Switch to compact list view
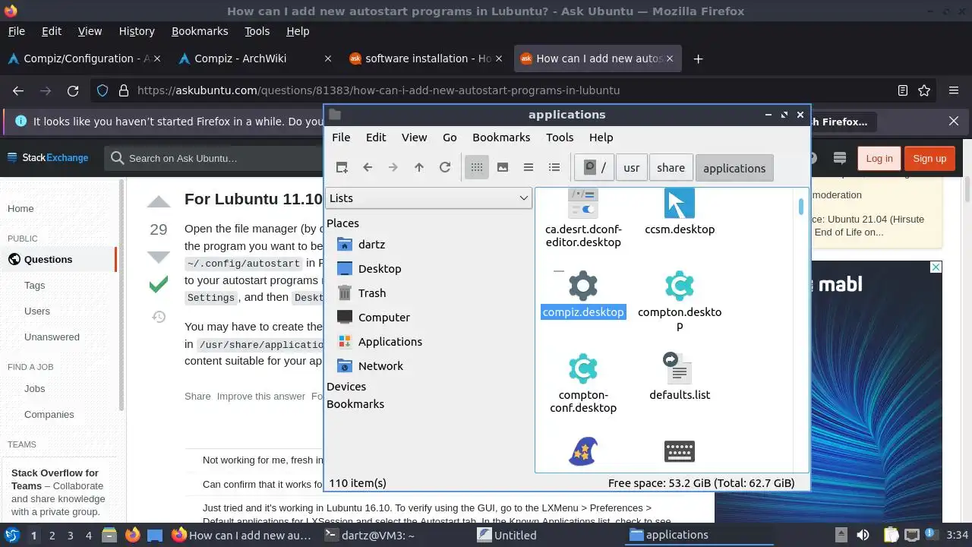972x547 pixels. click(529, 168)
